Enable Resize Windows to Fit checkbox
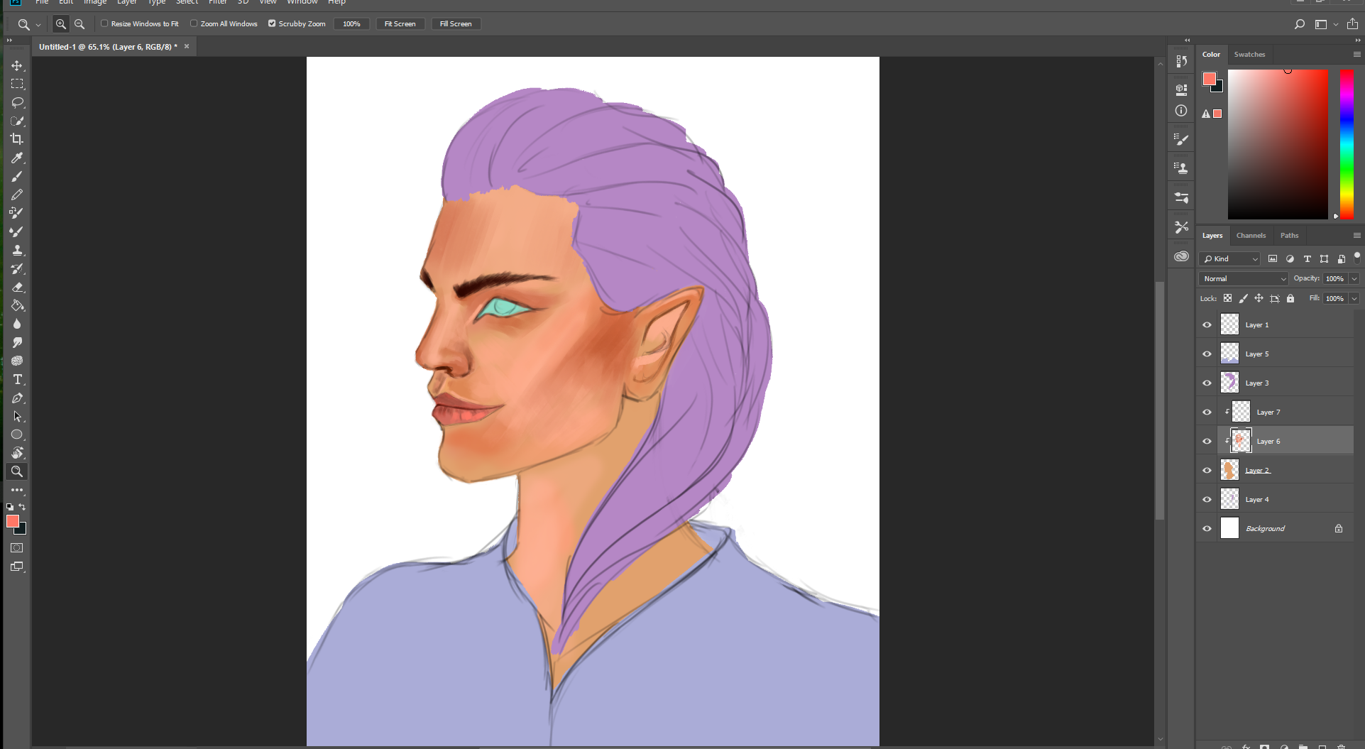This screenshot has height=749, width=1365. pos(104,23)
